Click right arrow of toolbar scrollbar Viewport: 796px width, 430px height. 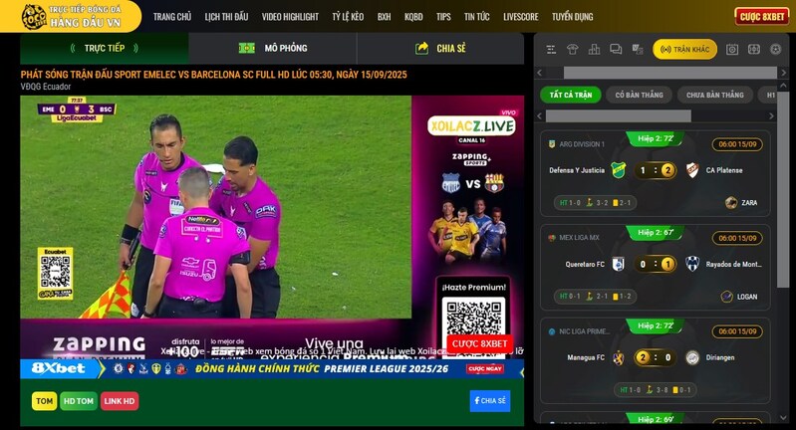click(783, 73)
